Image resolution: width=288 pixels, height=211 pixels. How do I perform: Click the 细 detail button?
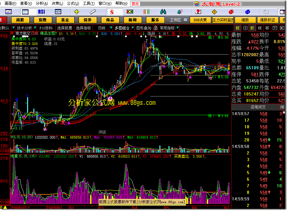(x=282, y=107)
